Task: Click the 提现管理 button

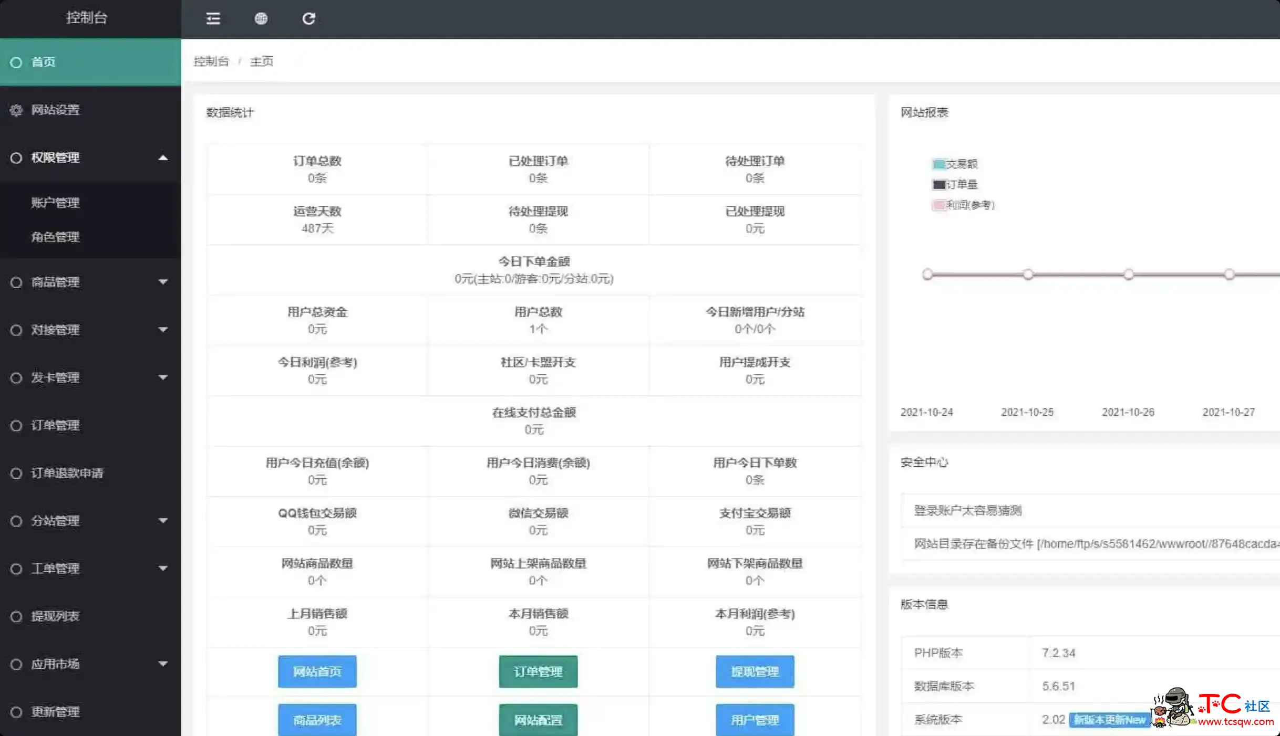Action: 755,671
